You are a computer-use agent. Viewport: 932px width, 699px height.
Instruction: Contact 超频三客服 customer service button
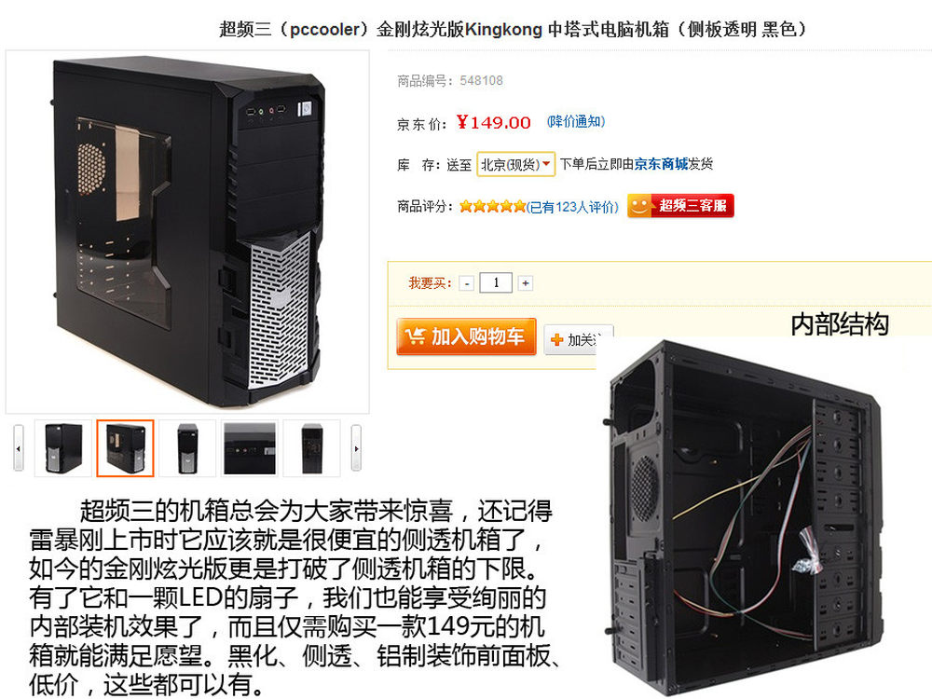click(x=680, y=206)
